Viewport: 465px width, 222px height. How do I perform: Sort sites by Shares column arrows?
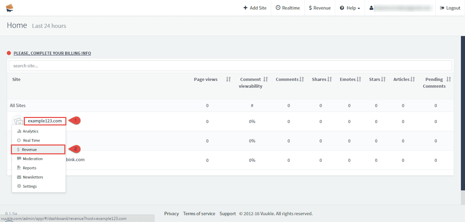[330, 79]
